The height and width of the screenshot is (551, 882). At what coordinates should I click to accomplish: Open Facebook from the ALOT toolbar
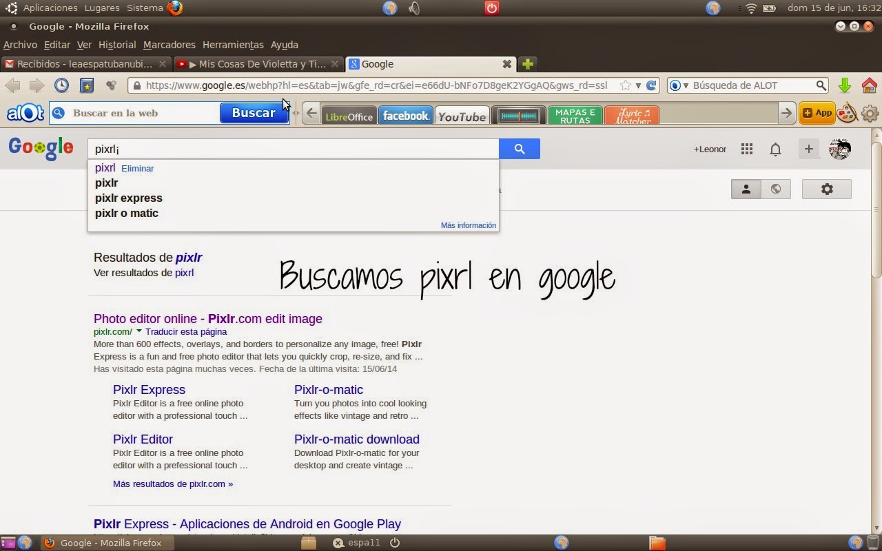[405, 115]
